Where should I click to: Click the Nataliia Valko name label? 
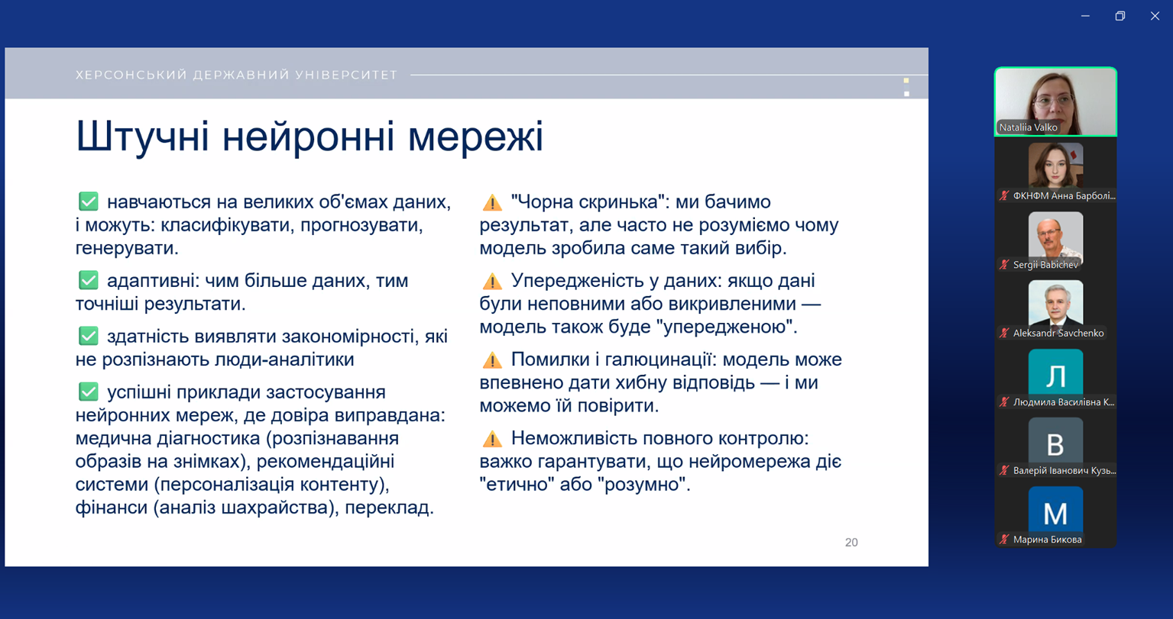pos(1029,127)
